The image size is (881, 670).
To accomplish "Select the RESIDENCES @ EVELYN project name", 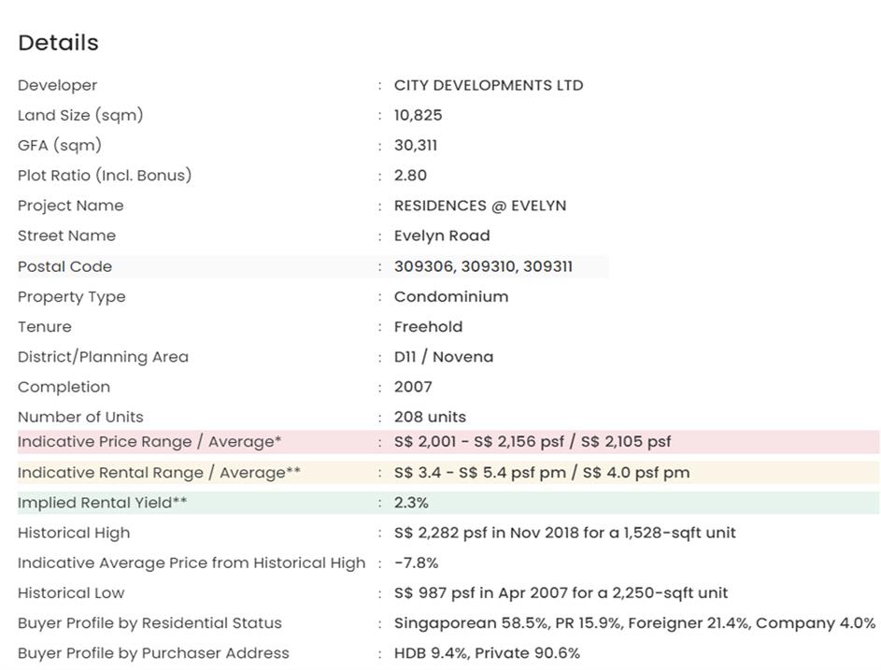I will click(x=479, y=206).
